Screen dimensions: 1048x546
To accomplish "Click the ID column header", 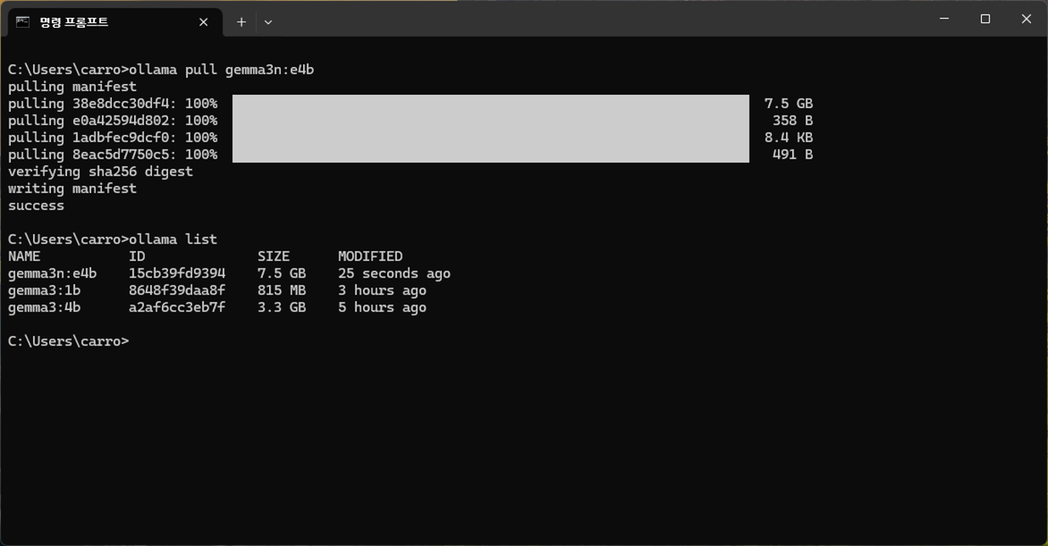I will pos(136,256).
